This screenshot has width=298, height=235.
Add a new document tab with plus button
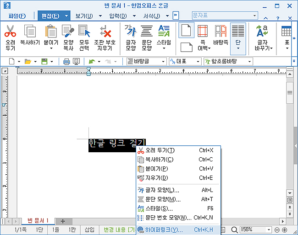[x=63, y=221]
